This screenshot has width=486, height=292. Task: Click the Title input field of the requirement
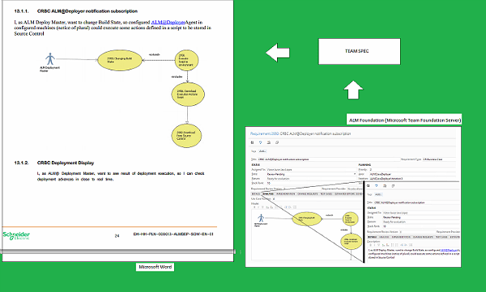[329, 159]
